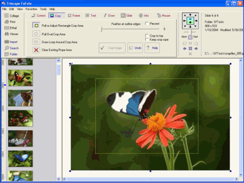Select the blue morpho butterfly thumbnail

tap(20, 159)
